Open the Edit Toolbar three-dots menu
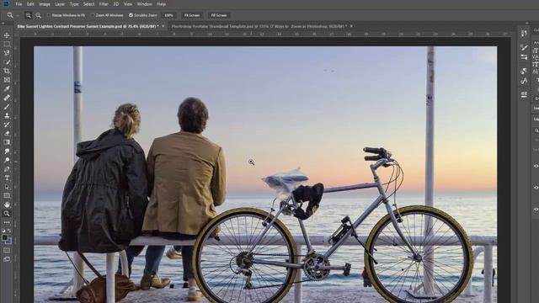The width and height of the screenshot is (539, 303). (x=7, y=222)
